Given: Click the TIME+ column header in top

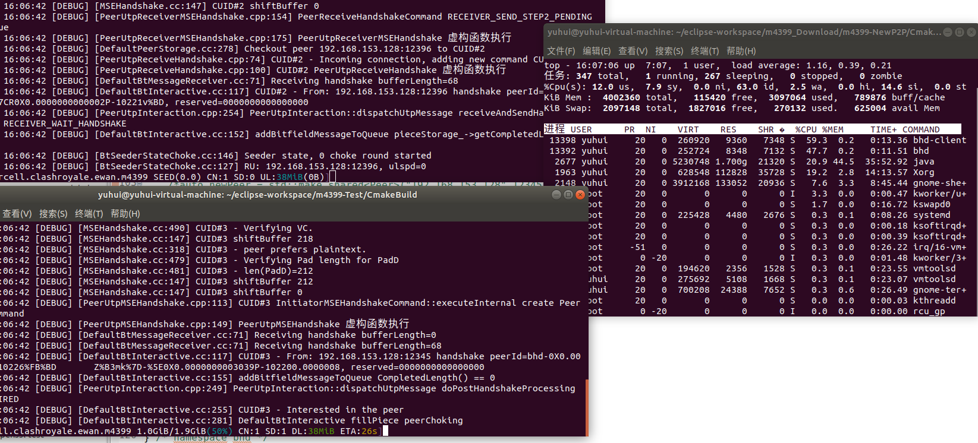Looking at the screenshot, I should pyautogui.click(x=883, y=129).
